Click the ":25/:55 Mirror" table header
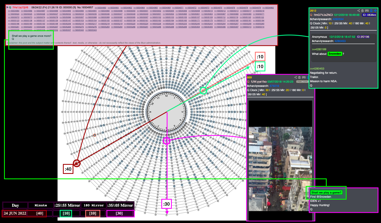381x223 pixels. (67, 206)
